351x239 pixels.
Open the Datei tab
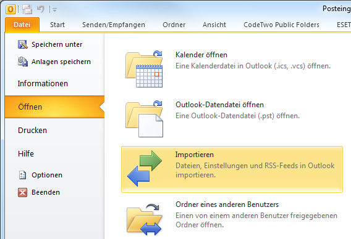point(22,25)
